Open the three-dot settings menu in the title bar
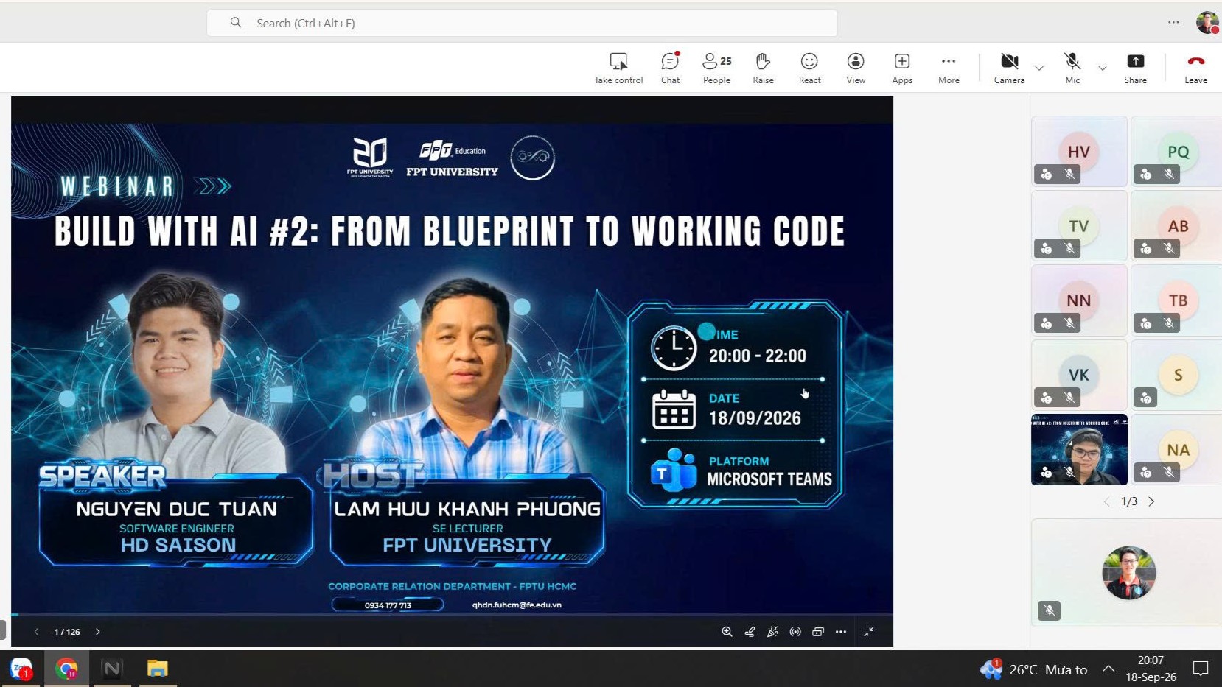Screen dimensions: 1222x687 [x=1173, y=23]
